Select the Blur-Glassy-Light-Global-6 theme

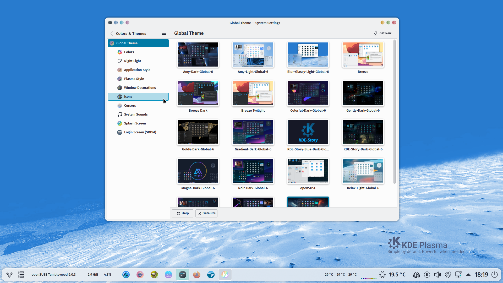pyautogui.click(x=308, y=55)
